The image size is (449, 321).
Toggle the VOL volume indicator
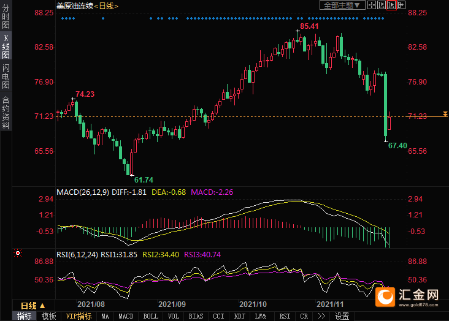tap(174, 316)
